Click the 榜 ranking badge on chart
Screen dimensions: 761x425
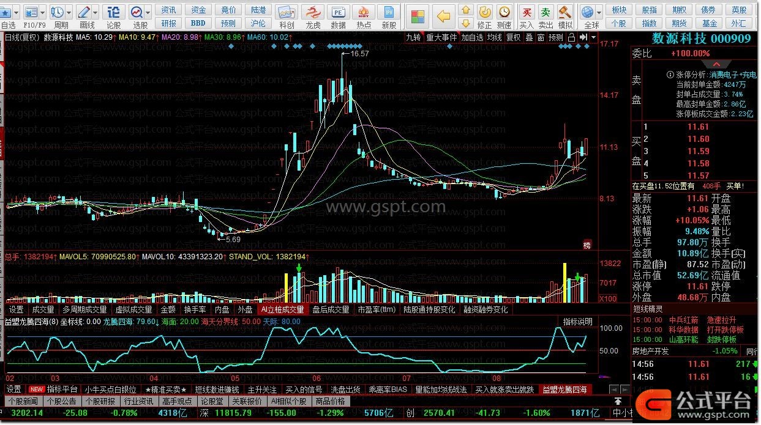(x=587, y=244)
